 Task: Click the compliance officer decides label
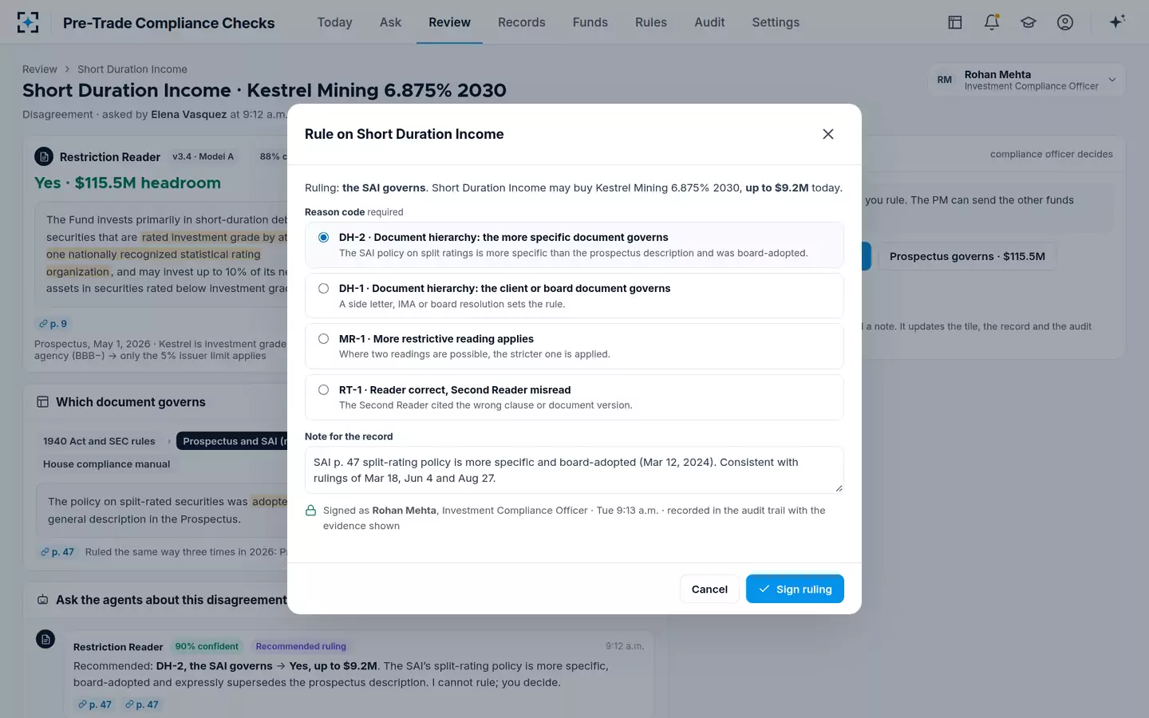click(x=1052, y=154)
